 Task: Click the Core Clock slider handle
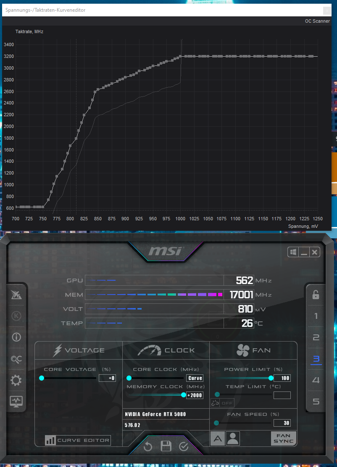point(129,378)
